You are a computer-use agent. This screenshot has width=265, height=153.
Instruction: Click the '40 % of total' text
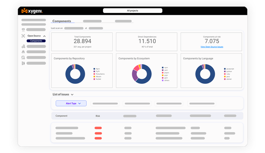(x=147, y=47)
